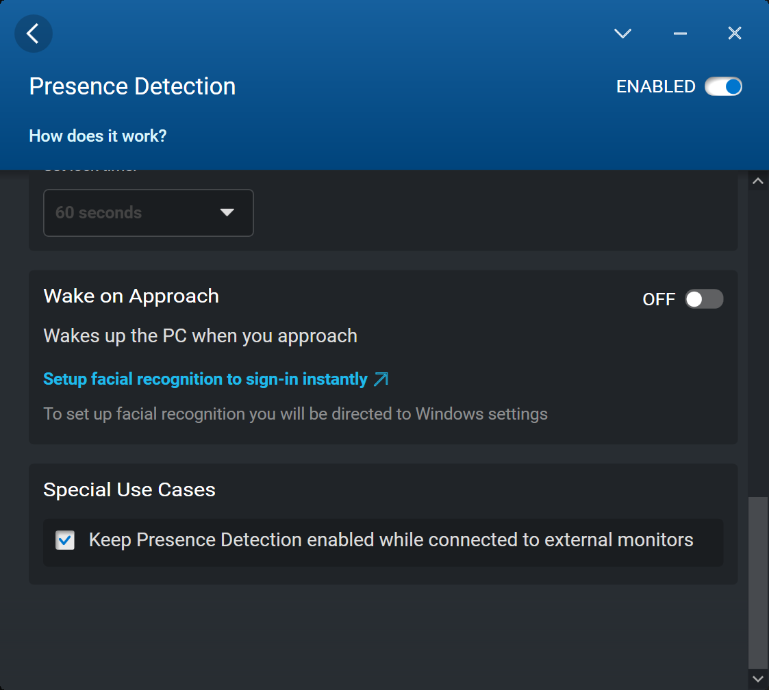Open the title bar chevron-down menu
Image resolution: width=769 pixels, height=690 pixels.
tap(622, 33)
